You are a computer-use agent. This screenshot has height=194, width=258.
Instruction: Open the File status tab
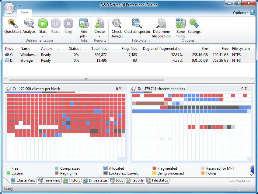pos(157,180)
